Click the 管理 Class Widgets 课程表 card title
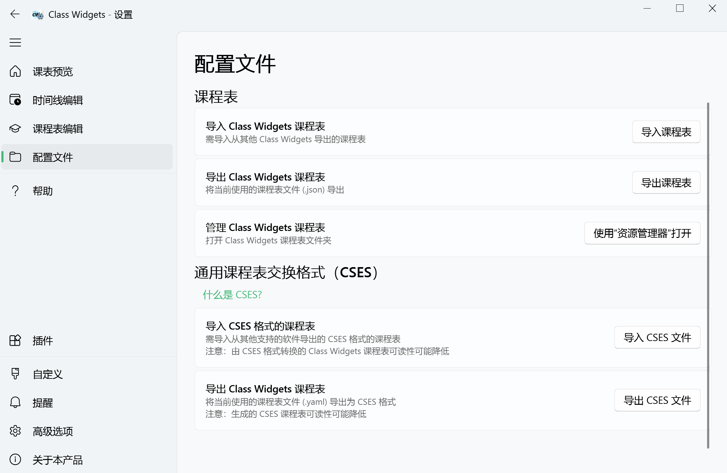 [x=265, y=227]
